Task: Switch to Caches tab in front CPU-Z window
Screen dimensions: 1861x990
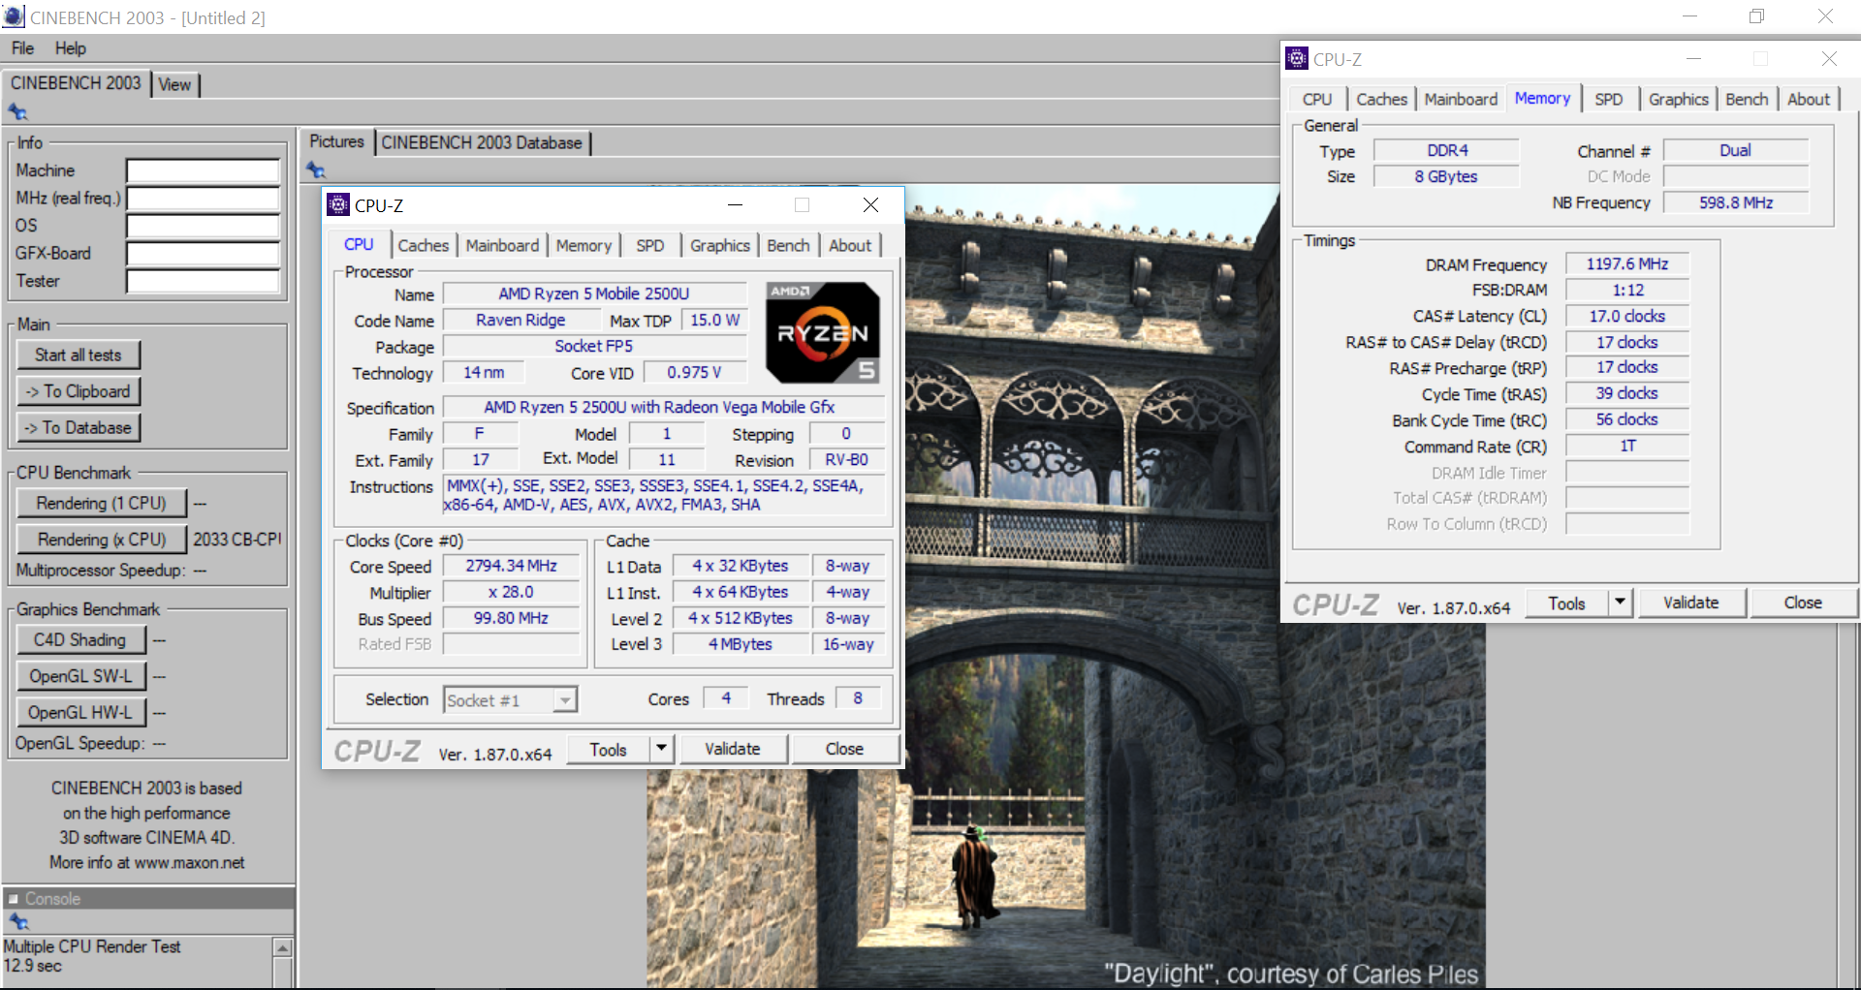Action: [424, 245]
